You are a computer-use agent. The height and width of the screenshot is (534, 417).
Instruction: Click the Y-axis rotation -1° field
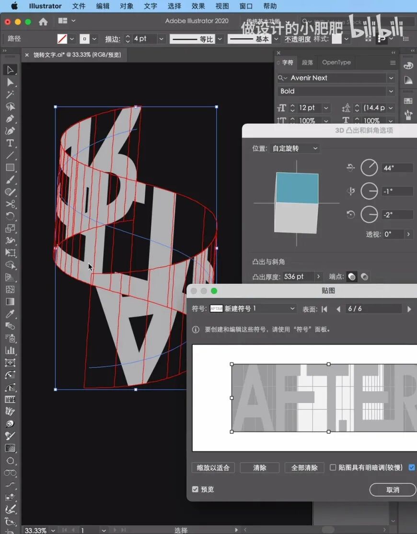click(x=398, y=191)
